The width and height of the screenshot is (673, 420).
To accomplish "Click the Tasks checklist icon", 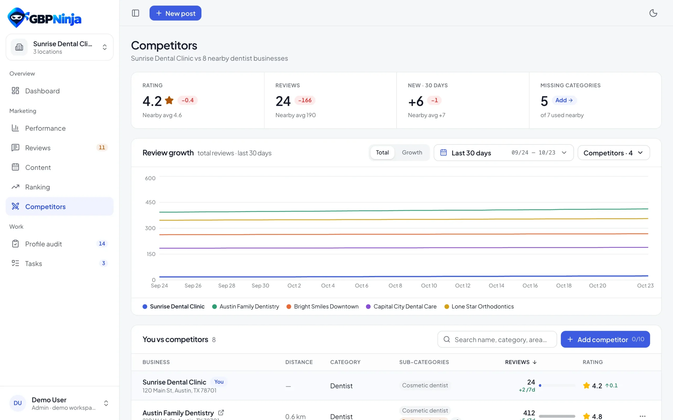I will coord(15,263).
